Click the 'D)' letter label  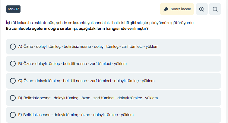(20, 98)
